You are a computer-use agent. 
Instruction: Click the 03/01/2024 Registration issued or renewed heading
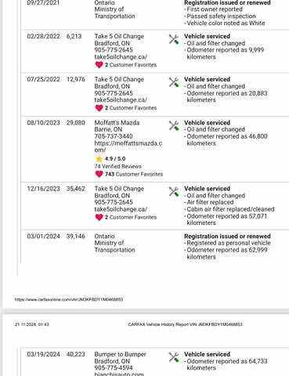coord(227,237)
